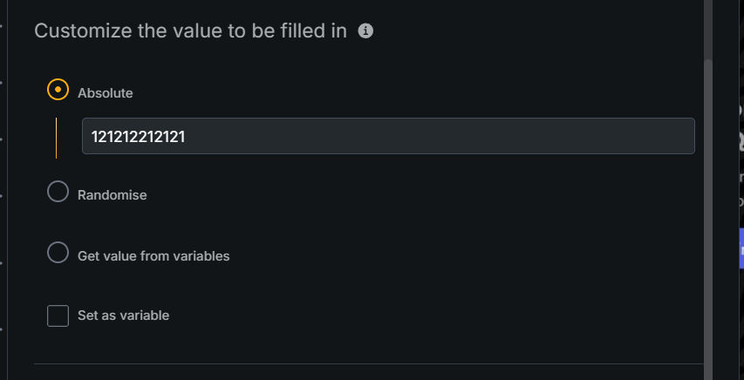
Task: Click the horizontal divider below Set as variable
Action: click(x=366, y=363)
